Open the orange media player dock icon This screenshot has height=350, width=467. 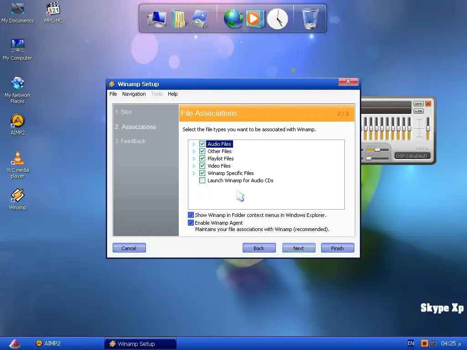[x=255, y=19]
